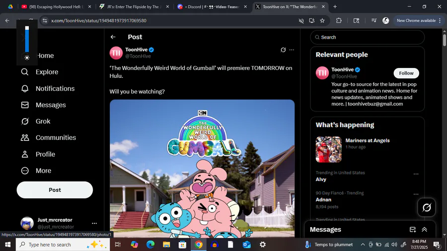
Task: Open volume control in system tray
Action: click(394, 245)
